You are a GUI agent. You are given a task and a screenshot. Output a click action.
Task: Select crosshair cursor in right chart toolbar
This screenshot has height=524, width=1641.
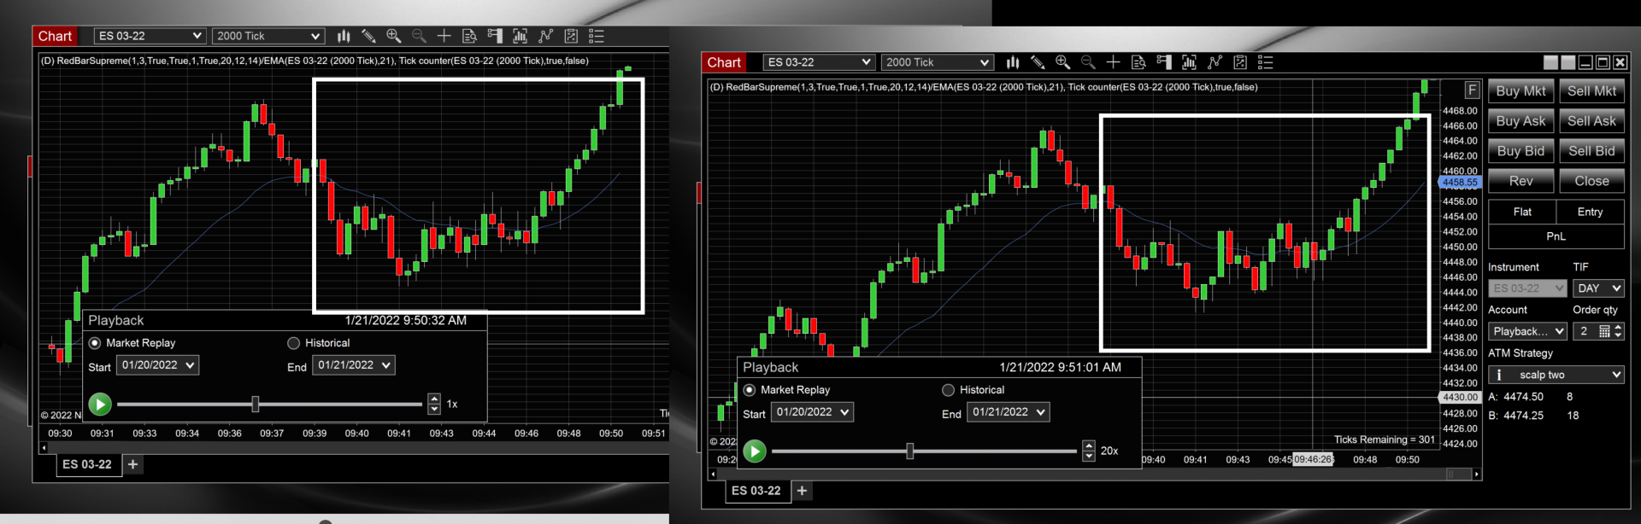click(x=1113, y=62)
